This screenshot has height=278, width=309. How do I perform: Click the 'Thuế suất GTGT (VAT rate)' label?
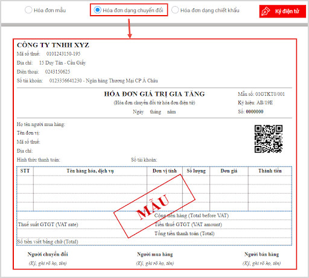coord(48,224)
